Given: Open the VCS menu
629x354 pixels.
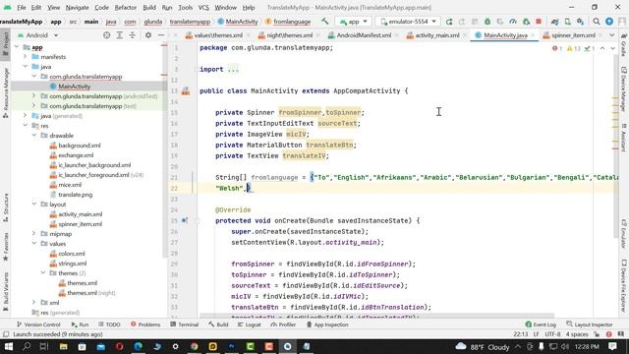Looking at the screenshot, I should tap(203, 7).
